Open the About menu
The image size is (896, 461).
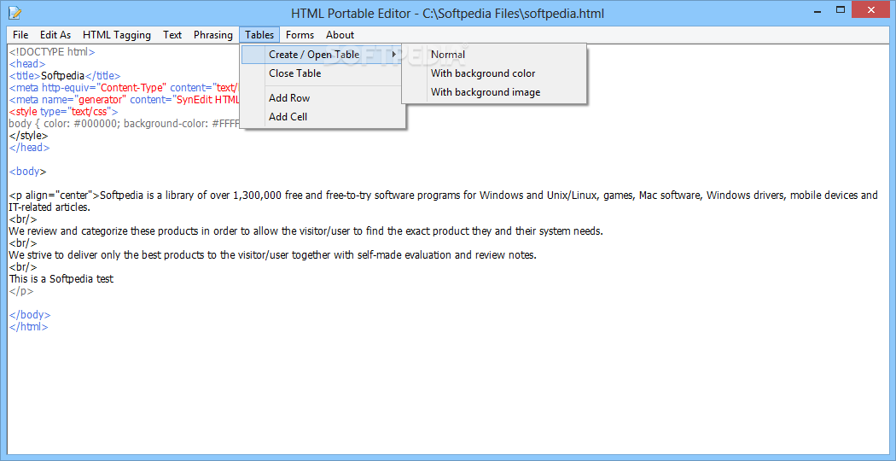340,35
